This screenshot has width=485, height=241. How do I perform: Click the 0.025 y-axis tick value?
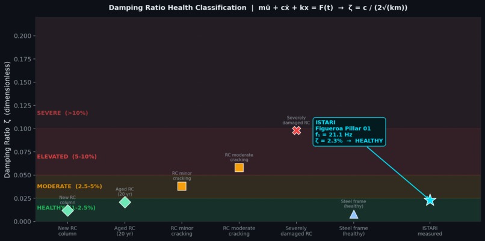[23, 198]
